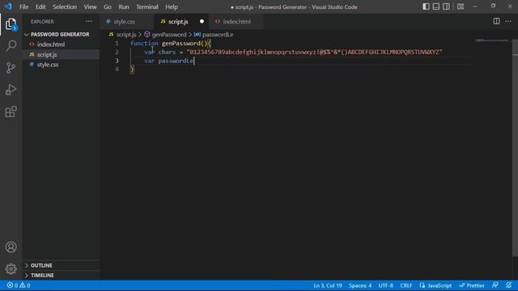Open the Go menu

108,7
